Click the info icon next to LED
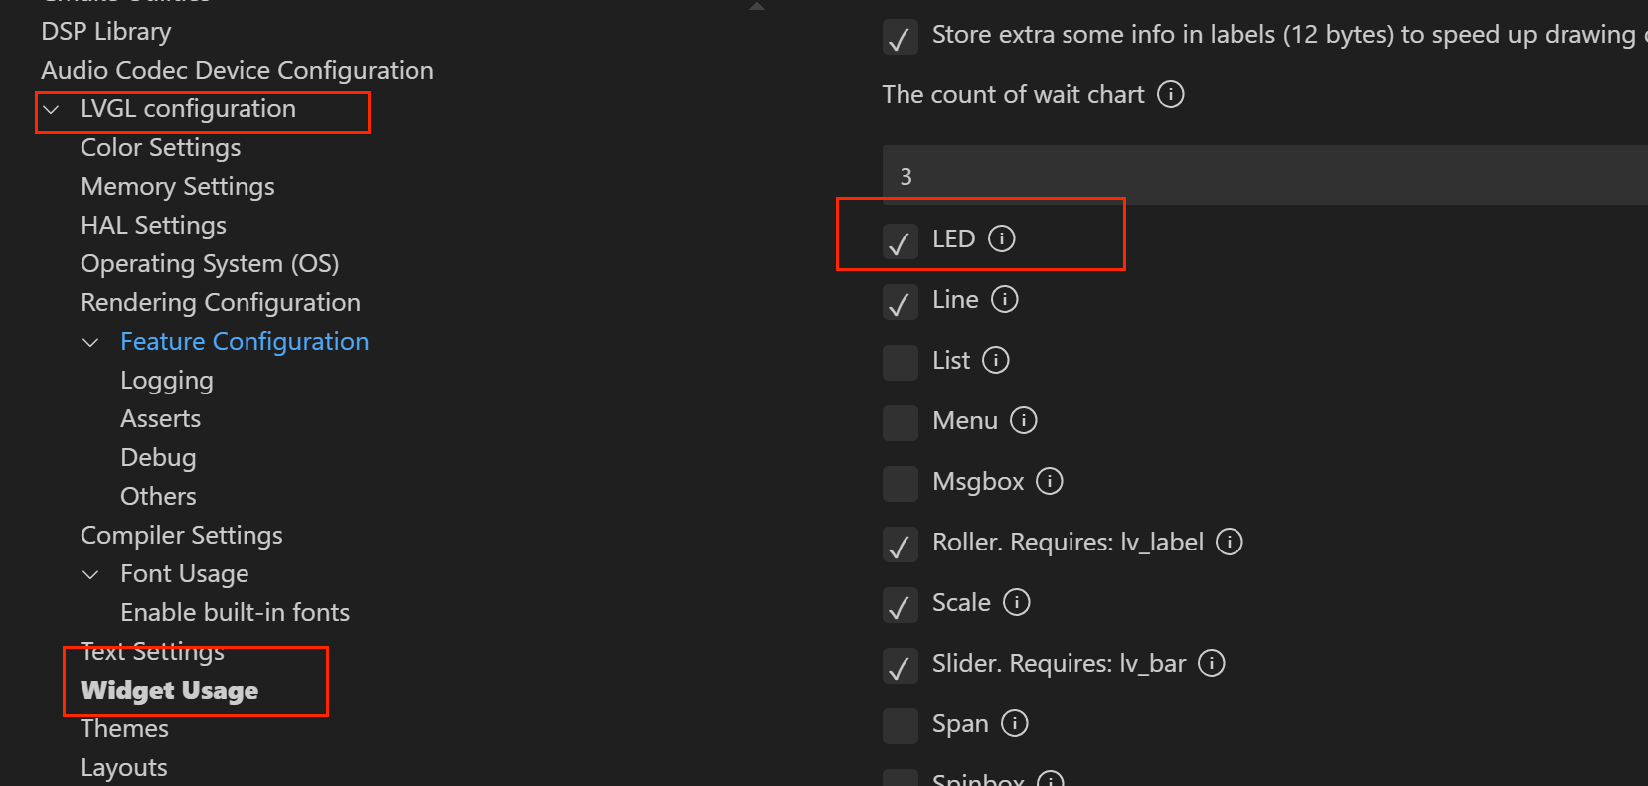 1002,238
